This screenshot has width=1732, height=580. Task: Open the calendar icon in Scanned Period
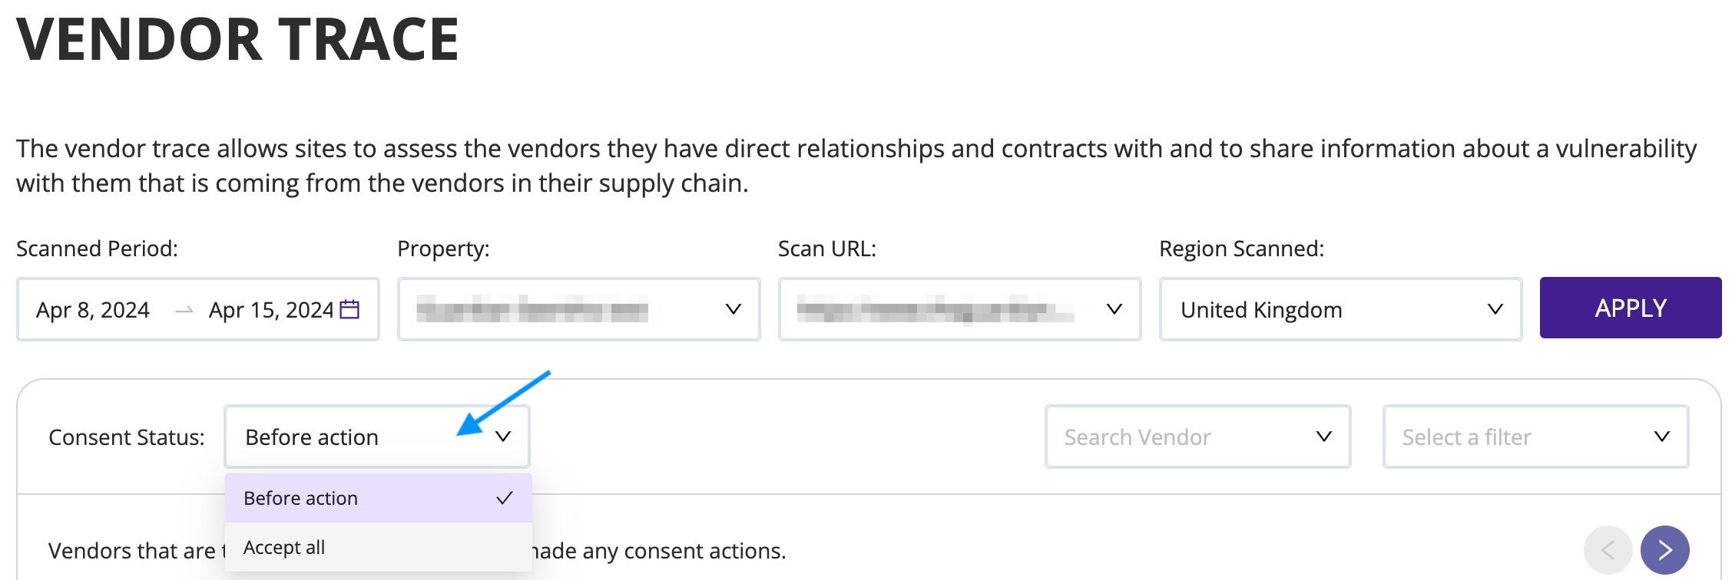click(x=349, y=309)
